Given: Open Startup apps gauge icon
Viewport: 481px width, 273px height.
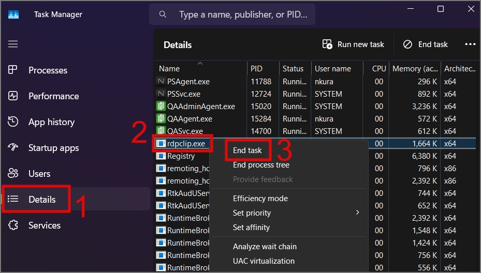Looking at the screenshot, I should 13,148.
